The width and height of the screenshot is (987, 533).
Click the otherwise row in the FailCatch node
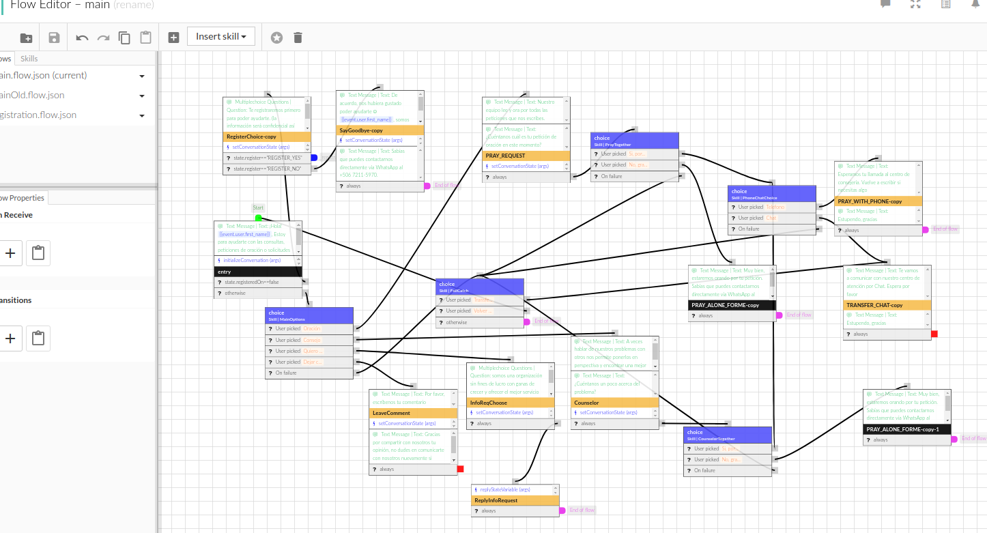click(x=480, y=322)
